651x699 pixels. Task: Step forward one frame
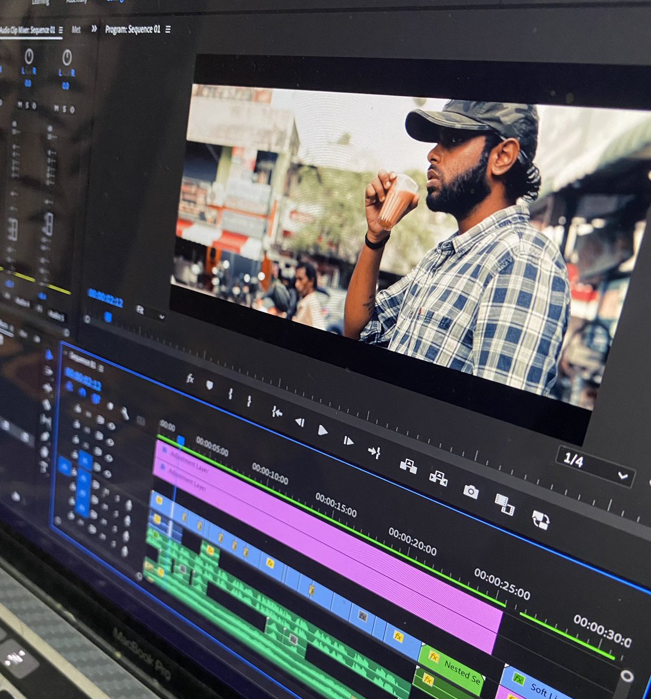[x=348, y=441]
